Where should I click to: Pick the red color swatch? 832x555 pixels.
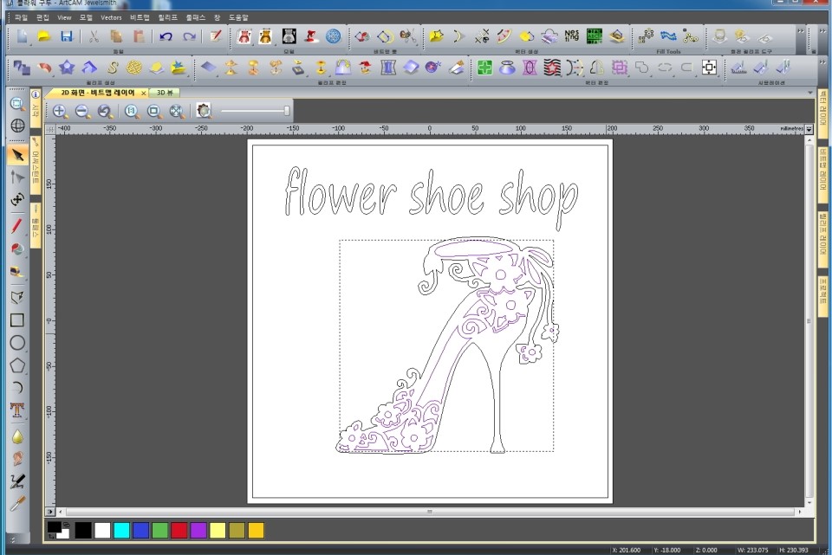pyautogui.click(x=179, y=530)
